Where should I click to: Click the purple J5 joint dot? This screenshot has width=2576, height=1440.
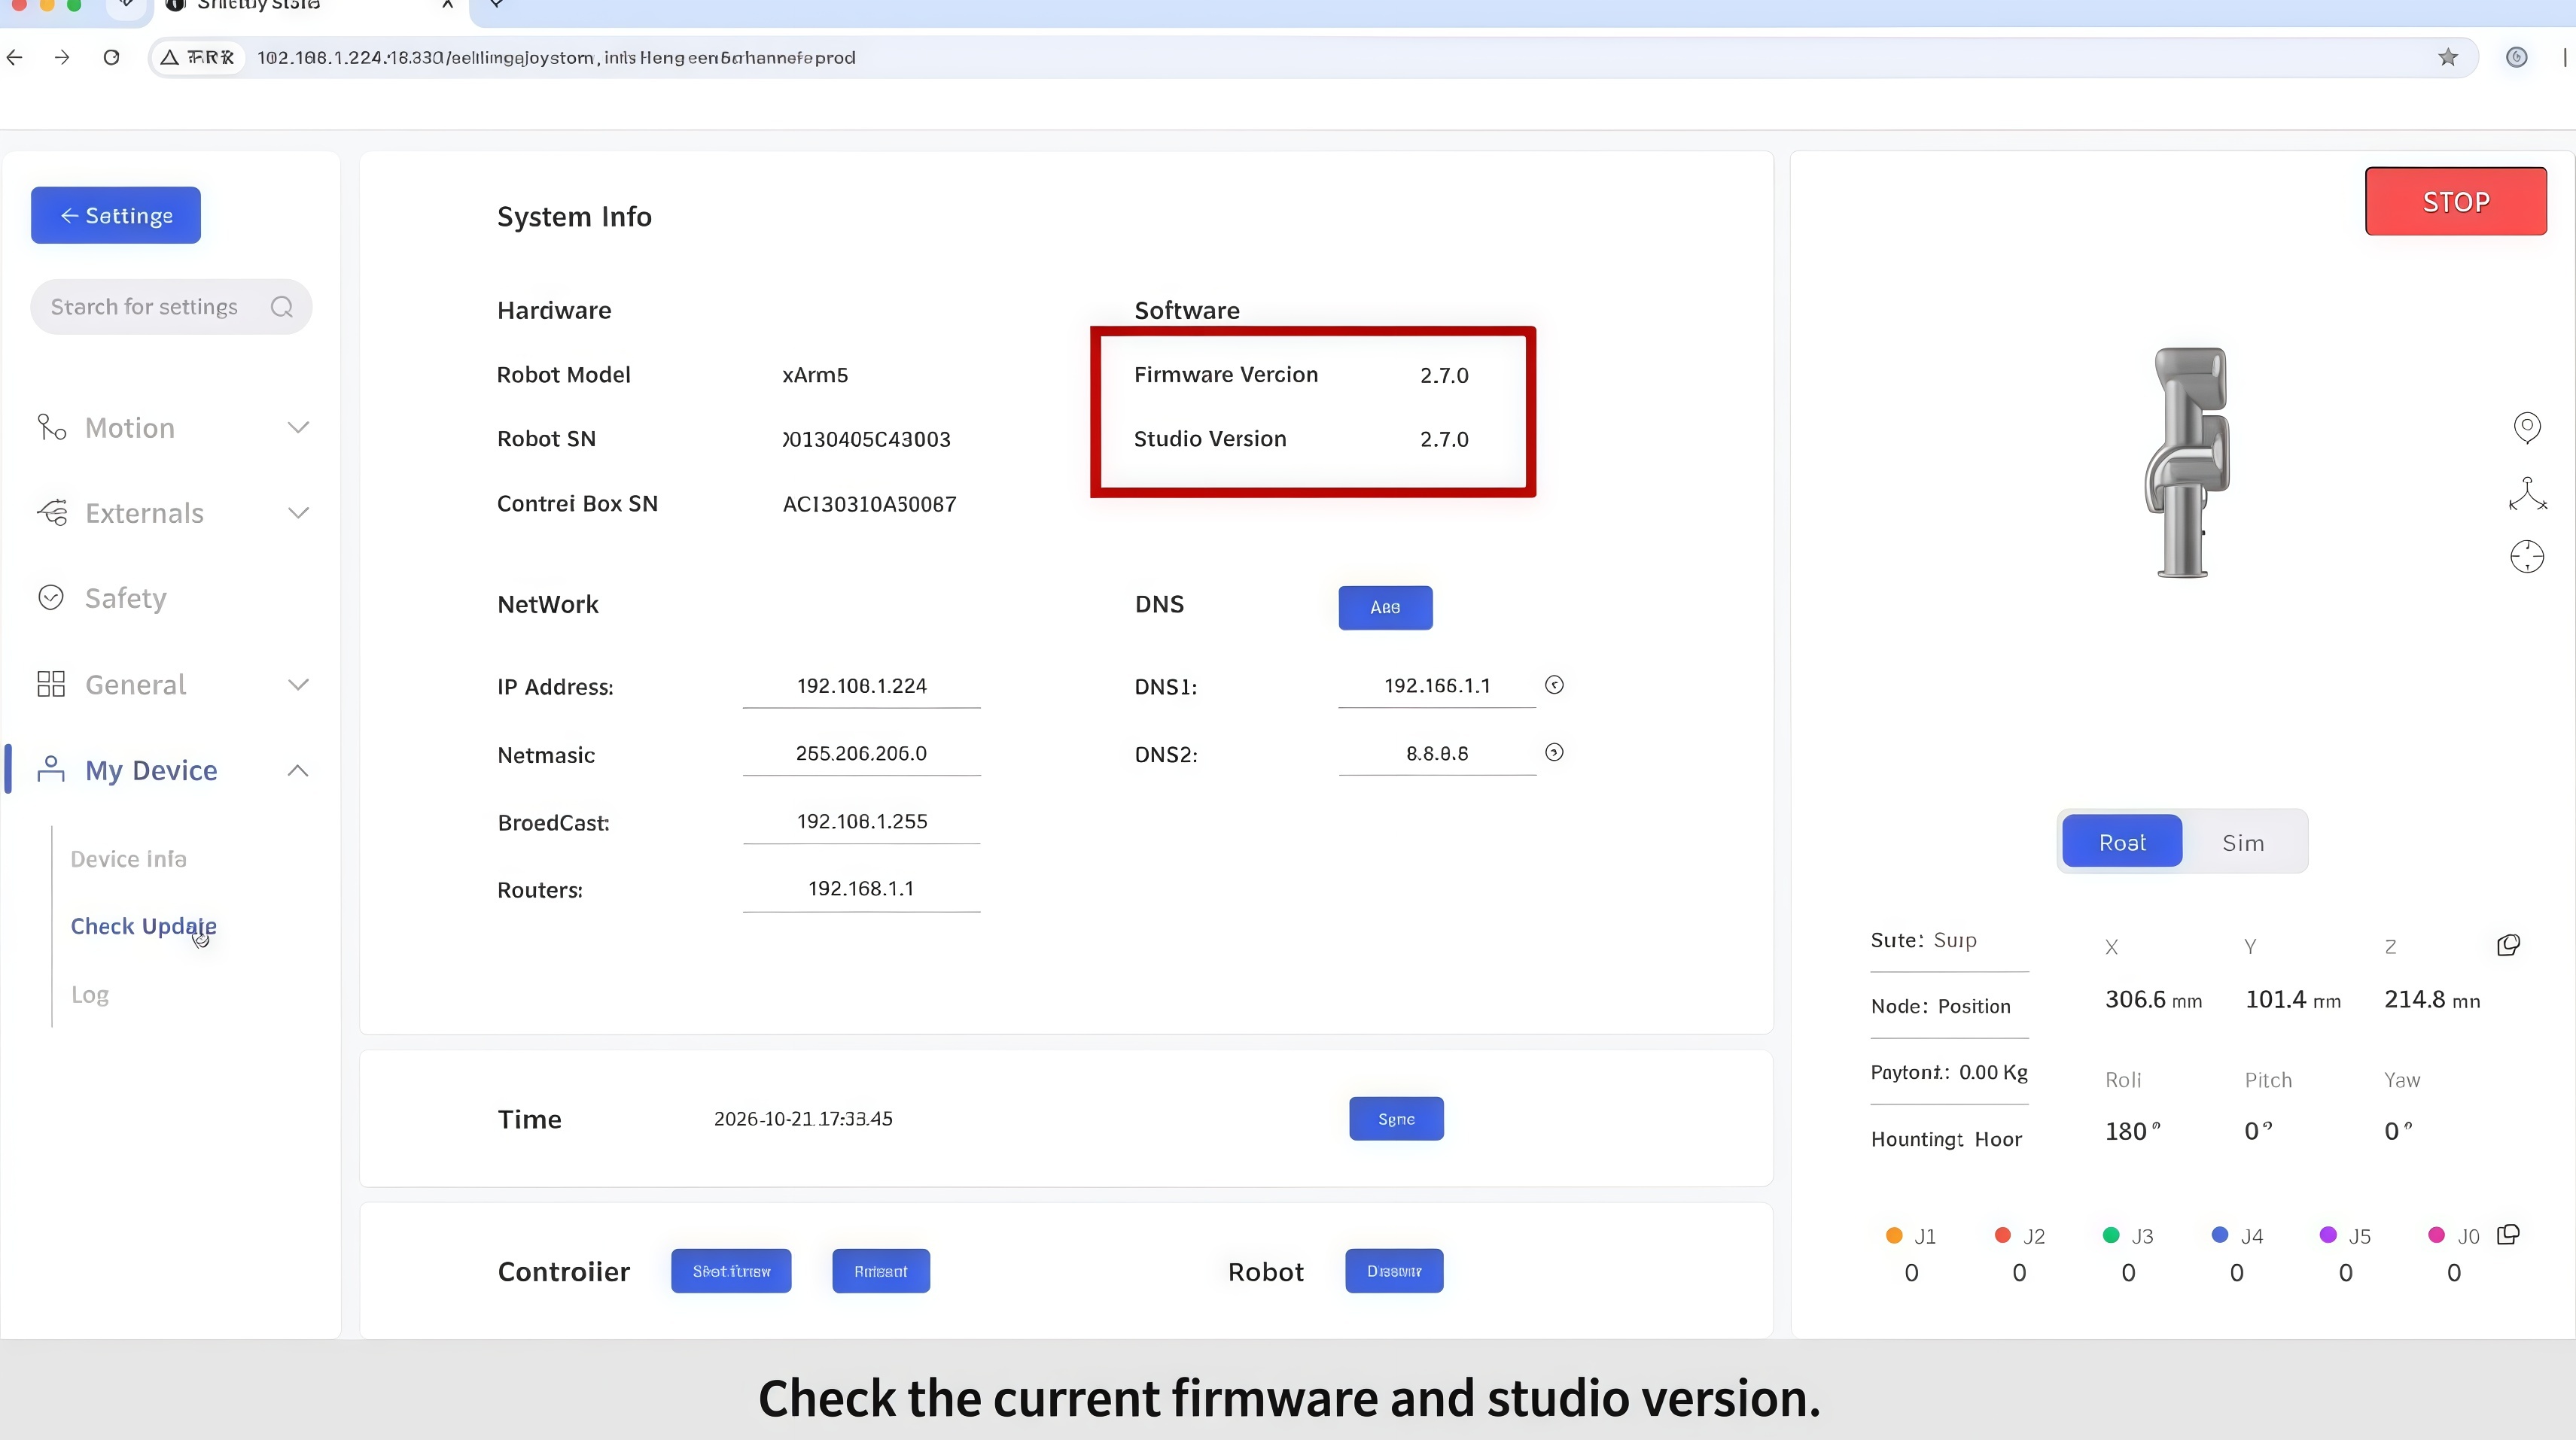(2328, 1236)
